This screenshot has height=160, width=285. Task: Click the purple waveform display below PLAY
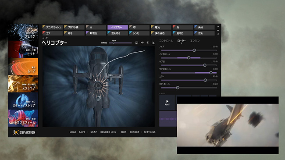tap(168, 119)
